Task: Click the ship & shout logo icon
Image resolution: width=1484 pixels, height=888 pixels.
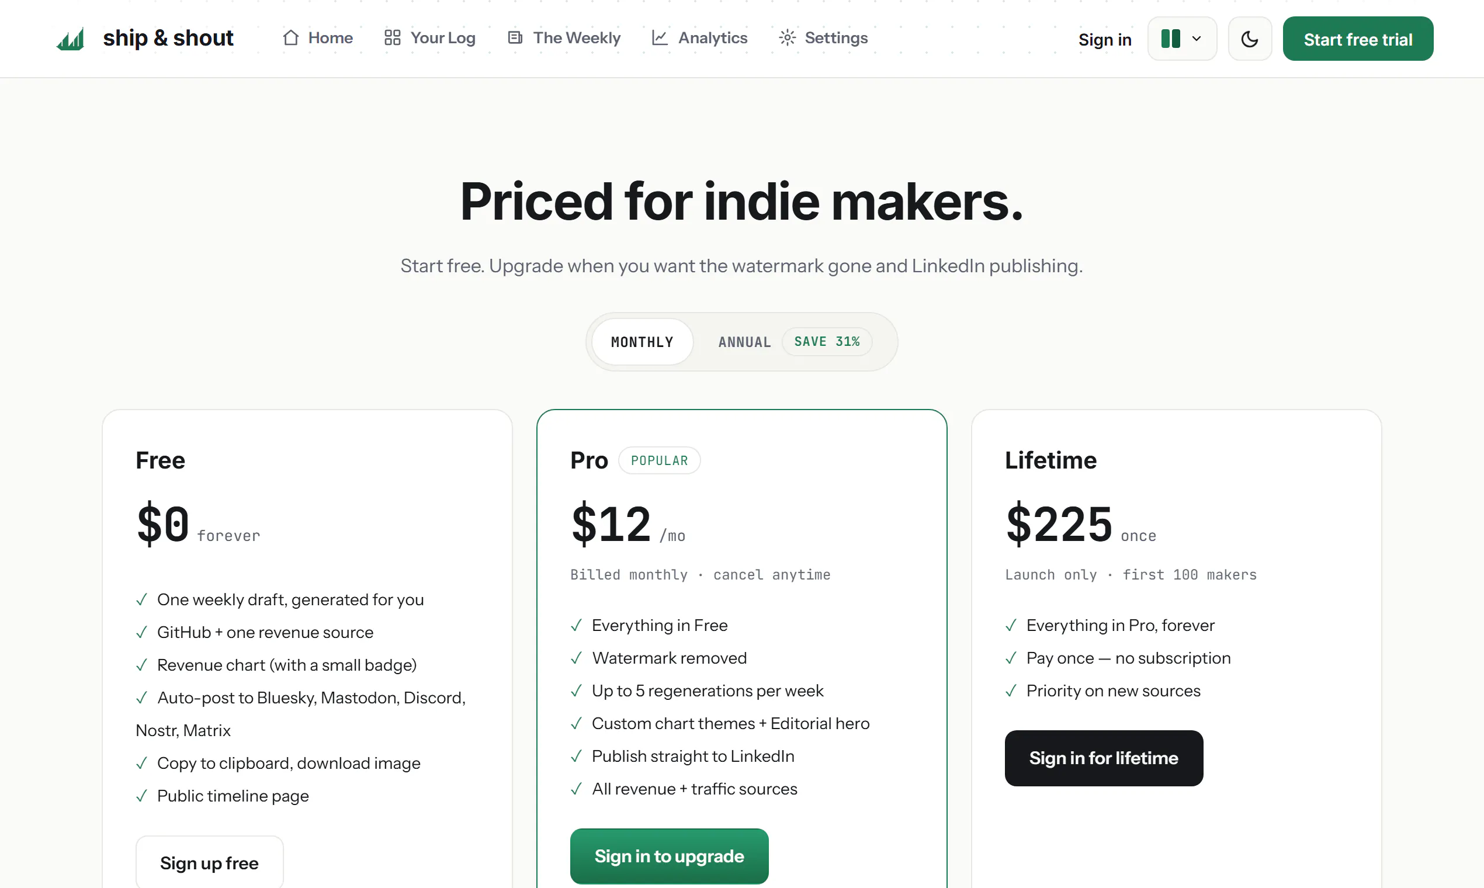Action: (x=71, y=39)
